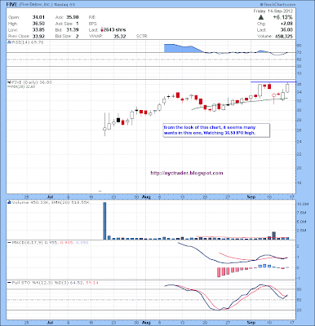This screenshot has height=326, width=315.
Task: Click the Sep label on the price chart axis
Action: 251,196
